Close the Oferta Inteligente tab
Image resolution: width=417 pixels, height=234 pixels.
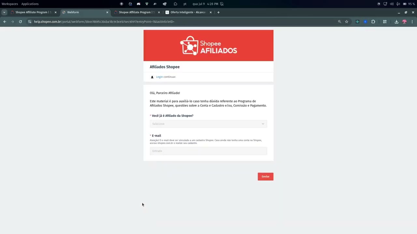click(x=210, y=12)
